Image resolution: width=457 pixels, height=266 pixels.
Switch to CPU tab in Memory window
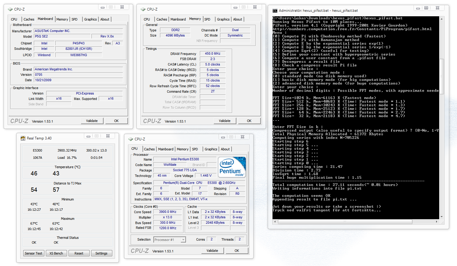pos(147,19)
